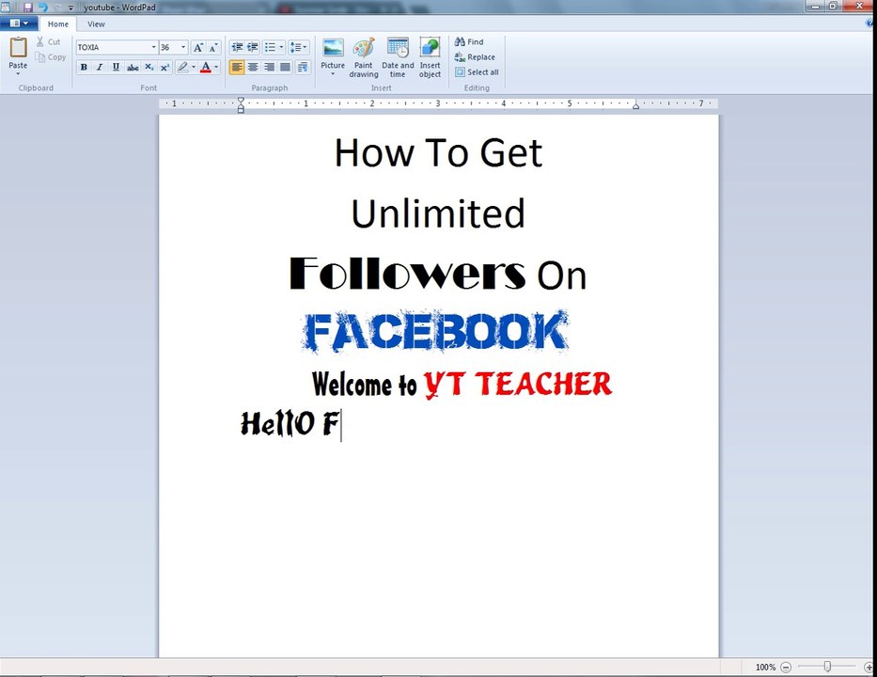Open the font size 36 dropdown
Image resolution: width=877 pixels, height=677 pixels.
point(183,48)
